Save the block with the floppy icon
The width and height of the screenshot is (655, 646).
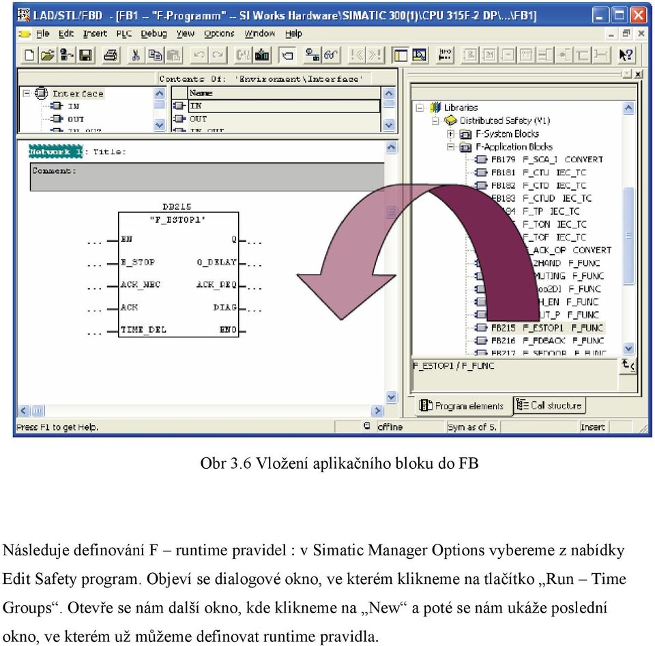coord(86,55)
